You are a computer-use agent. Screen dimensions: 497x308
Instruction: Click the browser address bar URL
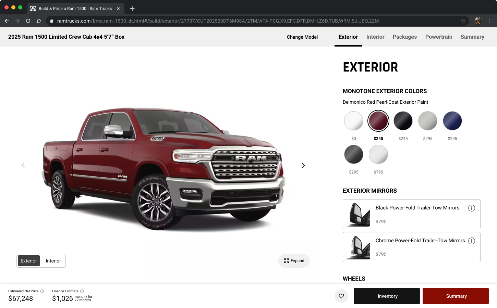[x=218, y=21]
